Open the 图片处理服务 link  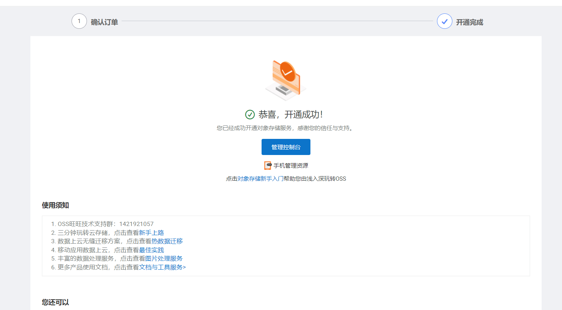click(164, 258)
